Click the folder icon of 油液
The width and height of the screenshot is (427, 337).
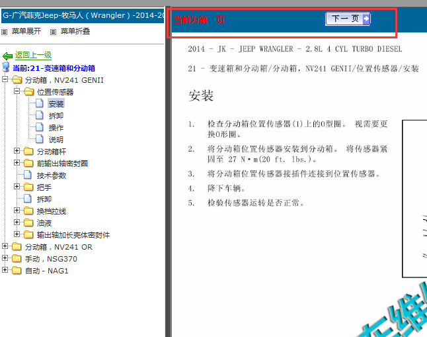[x=28, y=222]
